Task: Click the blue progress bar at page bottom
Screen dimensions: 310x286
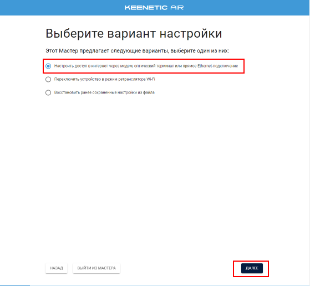Action: (x=15, y=285)
